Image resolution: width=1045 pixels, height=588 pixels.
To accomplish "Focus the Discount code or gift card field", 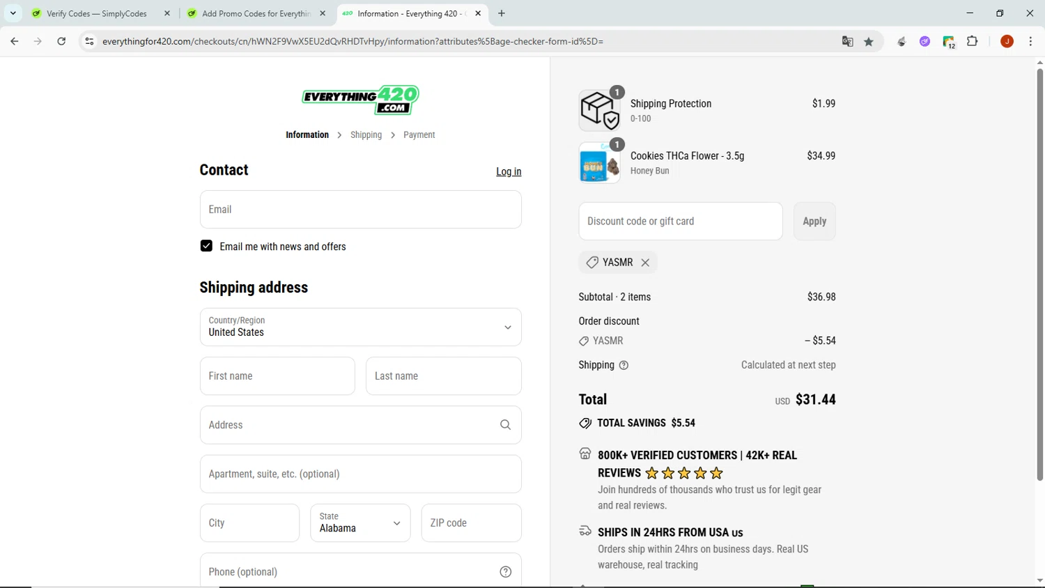I will pyautogui.click(x=681, y=222).
